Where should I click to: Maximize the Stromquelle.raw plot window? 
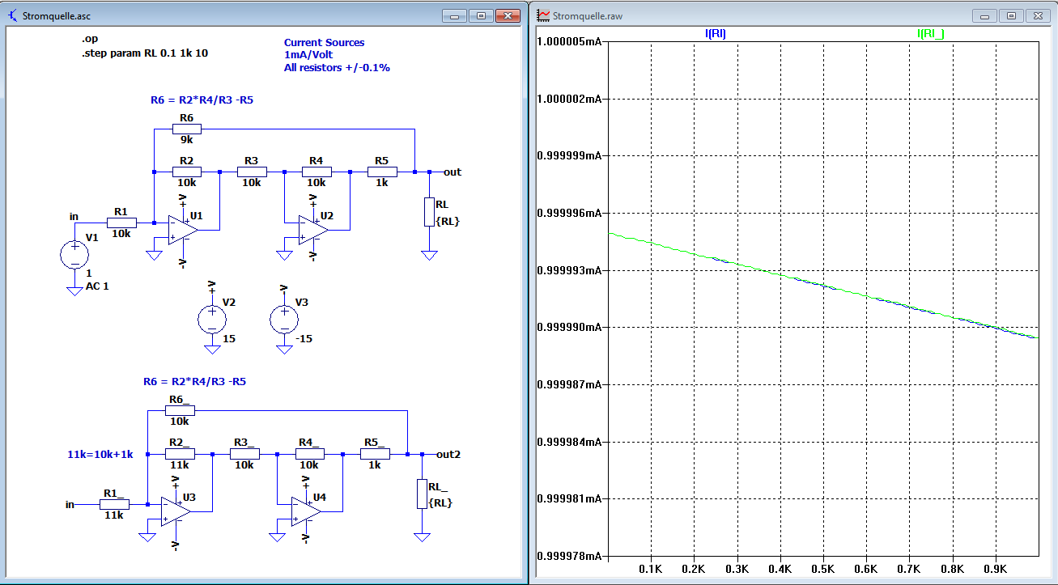(x=1011, y=15)
